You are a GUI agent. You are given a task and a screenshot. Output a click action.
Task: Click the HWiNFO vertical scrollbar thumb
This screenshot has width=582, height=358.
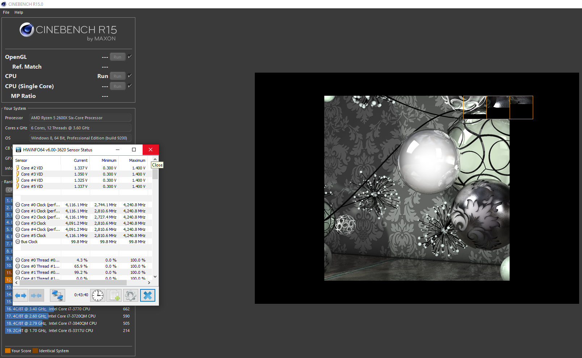pos(155,174)
